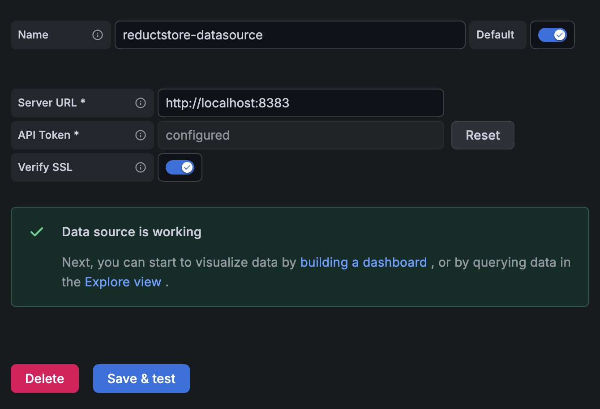Click the checkmark inside the Verify SSL switch
This screenshot has height=409, width=600.
[x=186, y=167]
